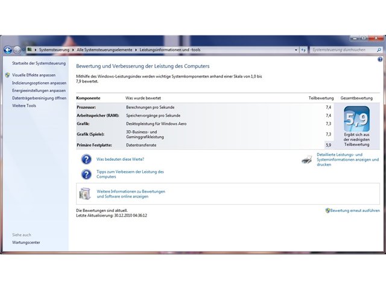The image size is (386, 289).
Task: Open Datenträgerbereinigung öffnen link
Action: click(39, 98)
